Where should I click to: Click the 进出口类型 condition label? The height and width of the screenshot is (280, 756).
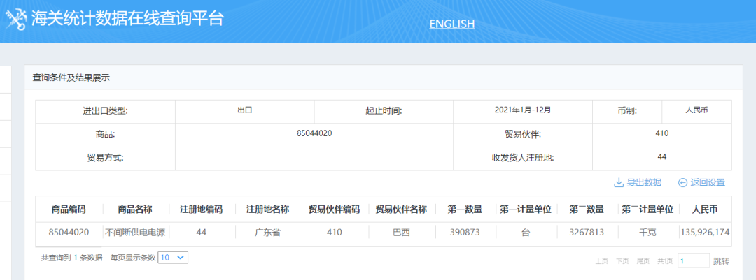coord(104,111)
